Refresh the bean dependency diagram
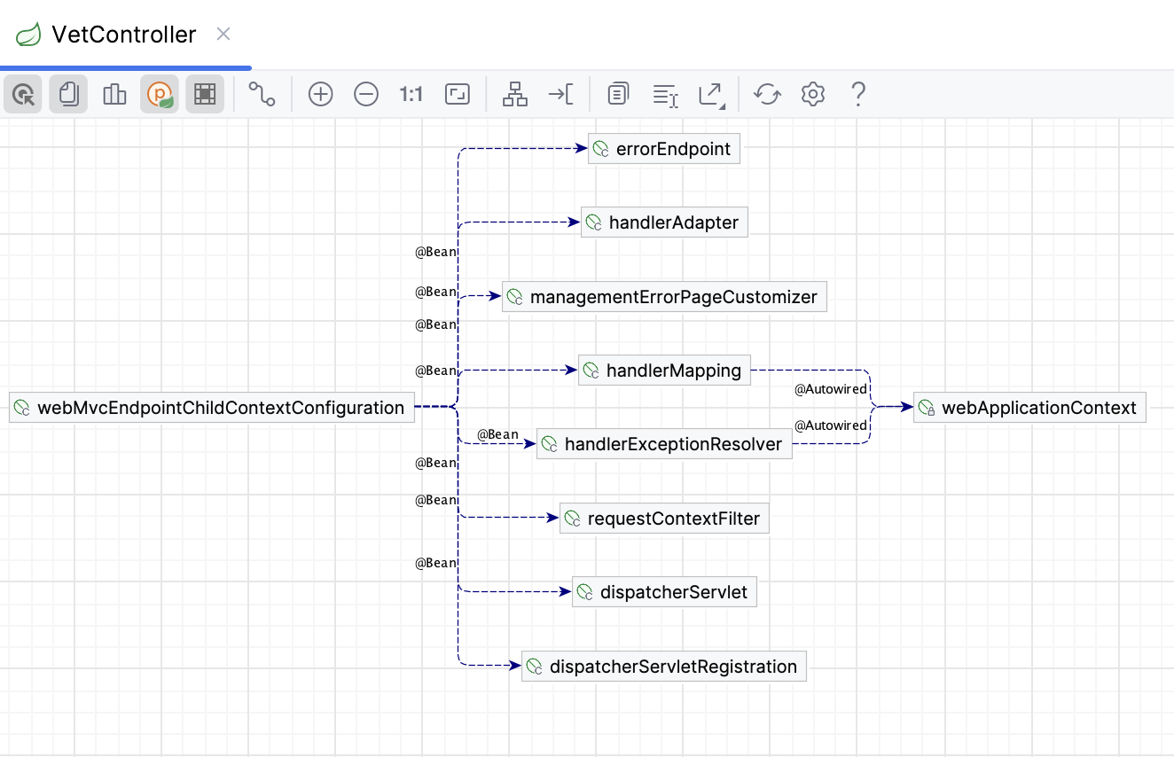This screenshot has height=757, width=1174. (767, 94)
